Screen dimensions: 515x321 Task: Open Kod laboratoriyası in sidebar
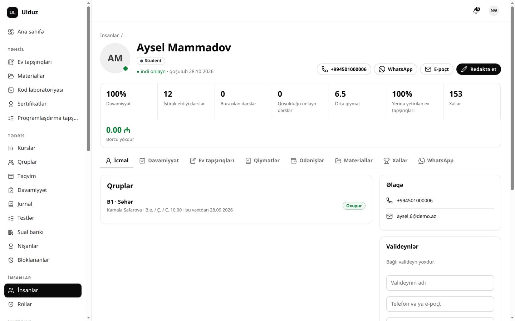point(43,90)
